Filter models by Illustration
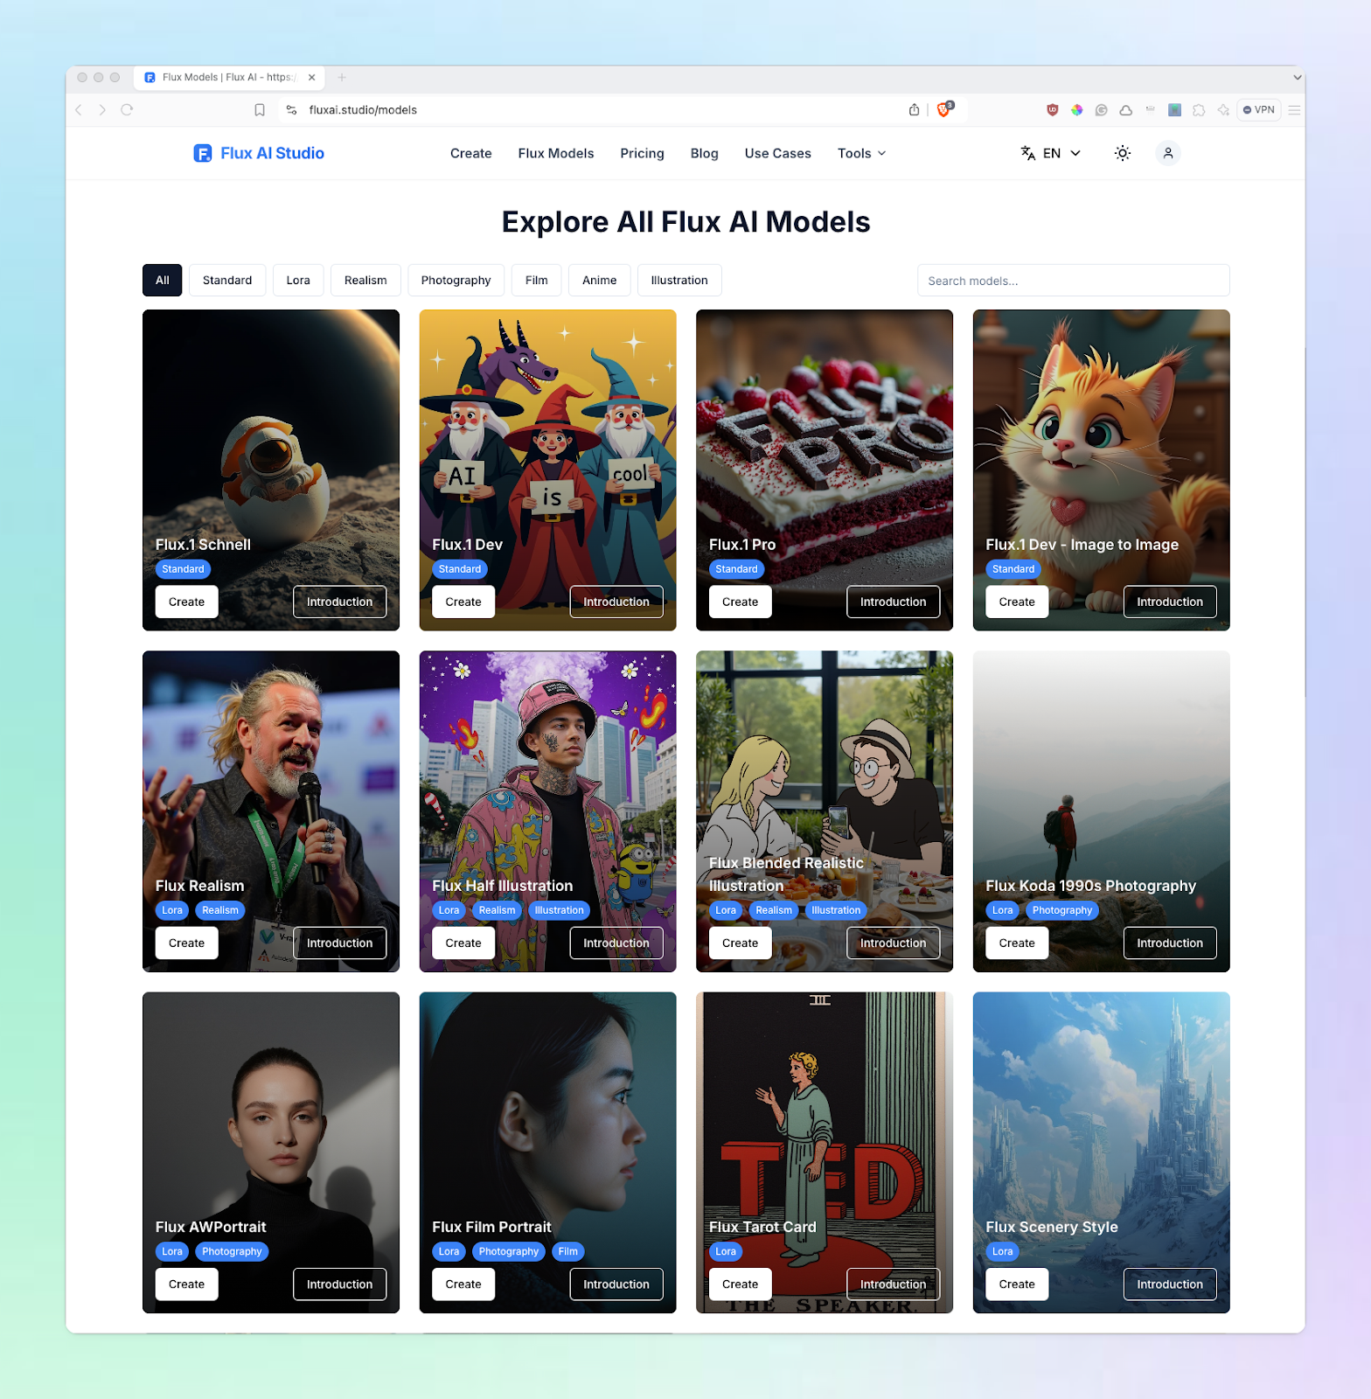The image size is (1371, 1399). [679, 280]
